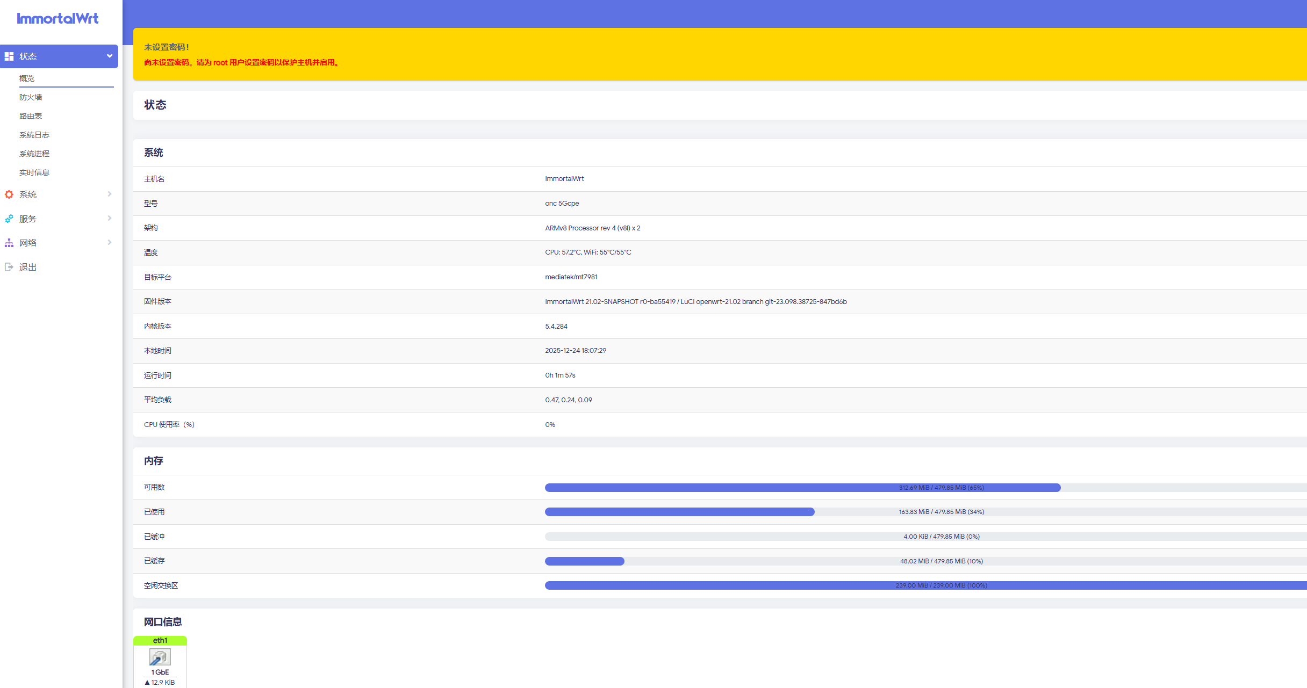Click the 系统 gear icon in sidebar
The height and width of the screenshot is (688, 1307).
pos(9,194)
